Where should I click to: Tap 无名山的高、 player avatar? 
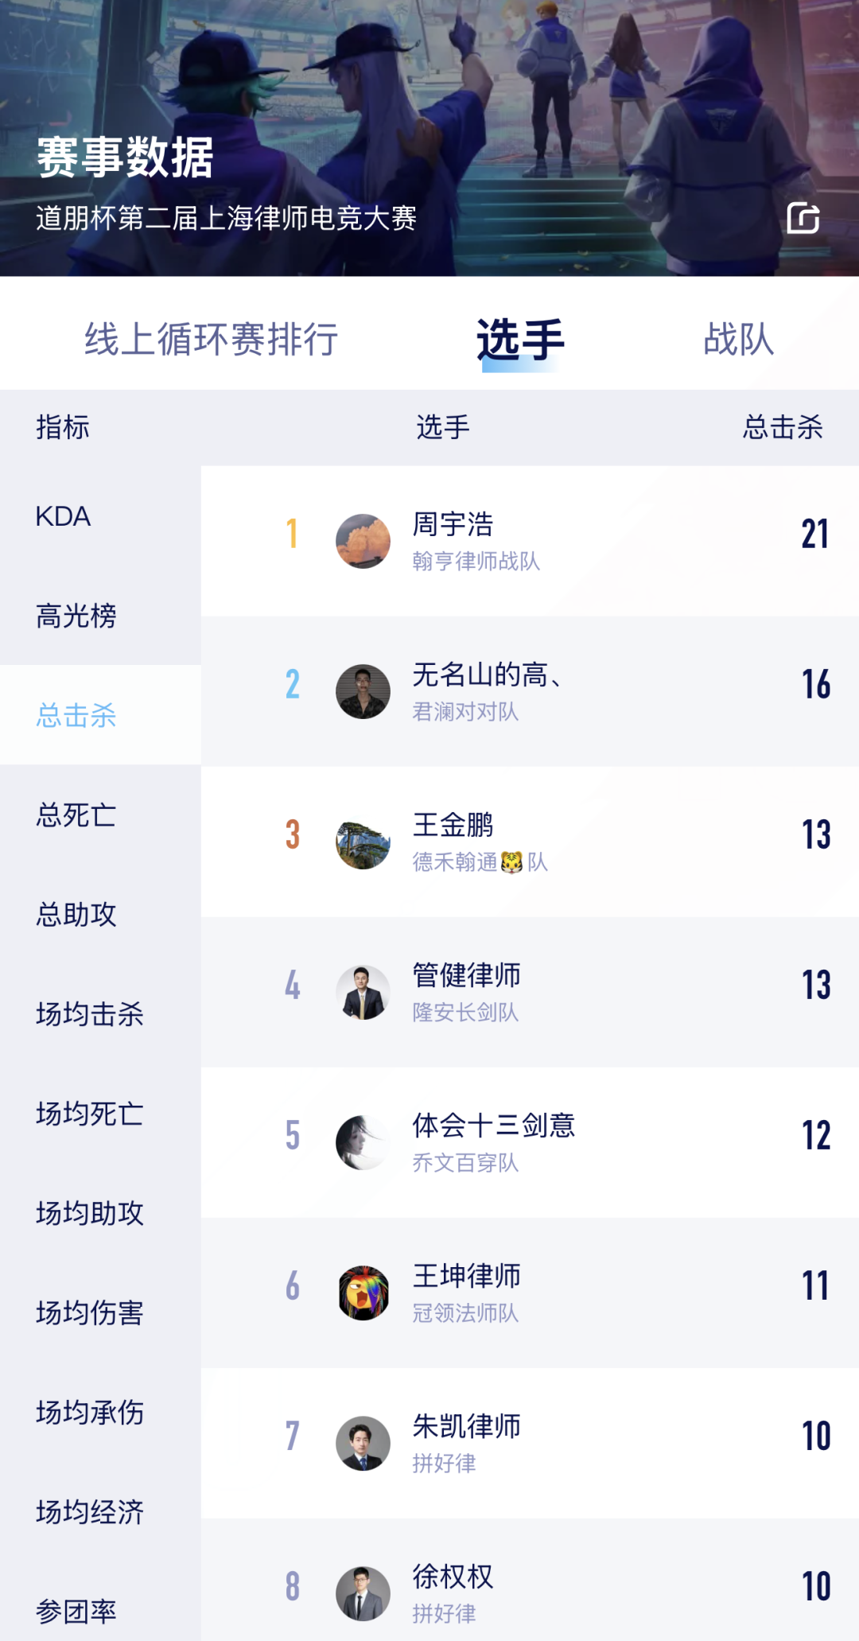tap(363, 691)
